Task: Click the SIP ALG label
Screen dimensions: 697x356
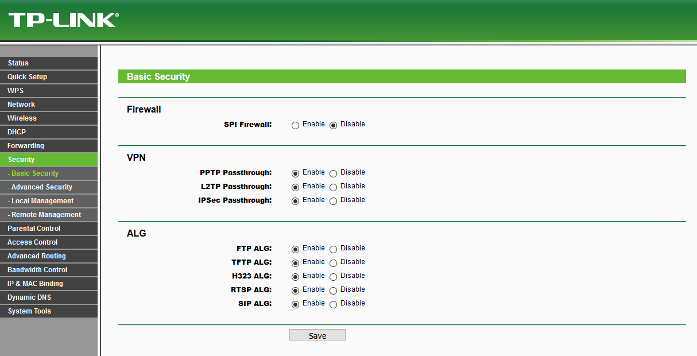Action: 255,303
